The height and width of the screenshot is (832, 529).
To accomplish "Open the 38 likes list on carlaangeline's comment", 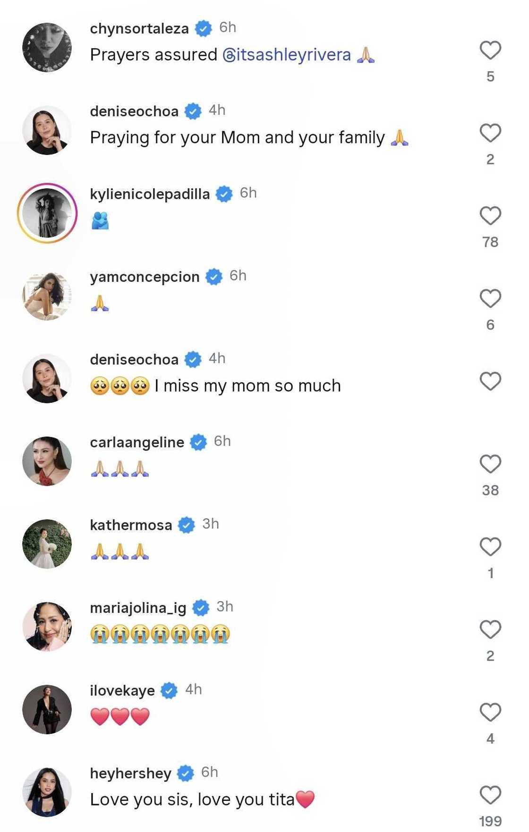I will coord(491,490).
